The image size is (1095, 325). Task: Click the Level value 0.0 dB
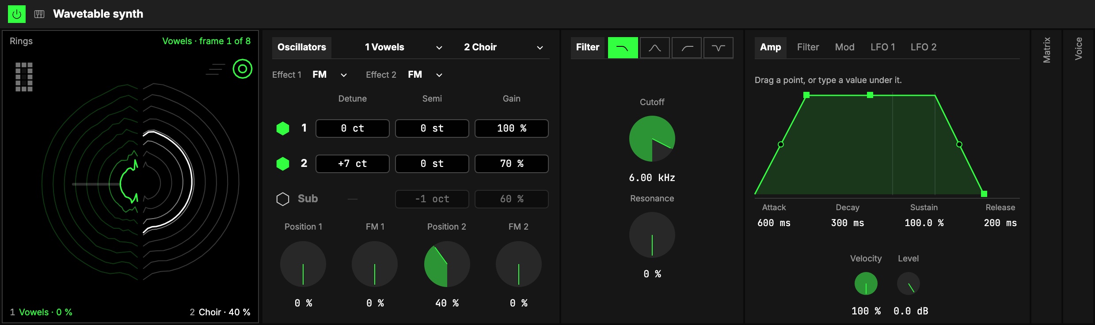click(x=911, y=311)
